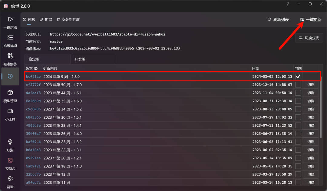Click the date 2023-12-16 14:58:07
The height and width of the screenshot is (191, 327).
272,84
